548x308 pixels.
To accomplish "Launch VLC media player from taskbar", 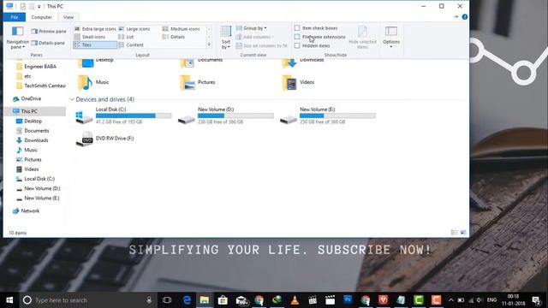I will (295, 300).
